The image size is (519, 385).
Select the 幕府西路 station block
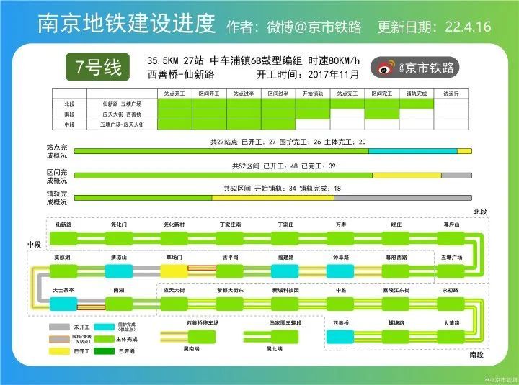pyautogui.click(x=396, y=271)
